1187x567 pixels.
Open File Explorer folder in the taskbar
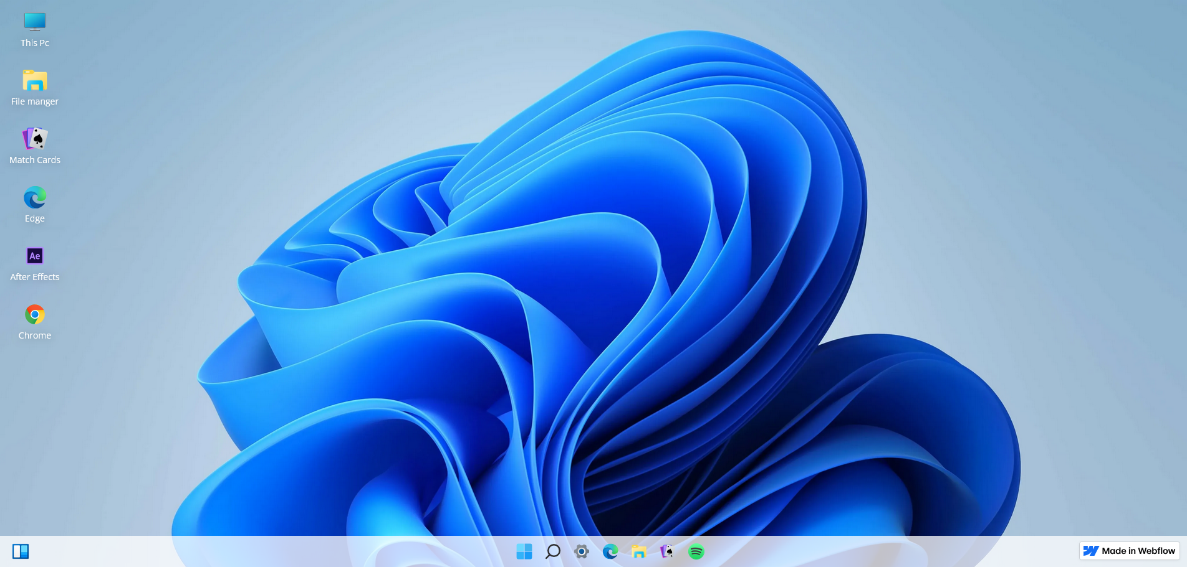click(x=639, y=551)
